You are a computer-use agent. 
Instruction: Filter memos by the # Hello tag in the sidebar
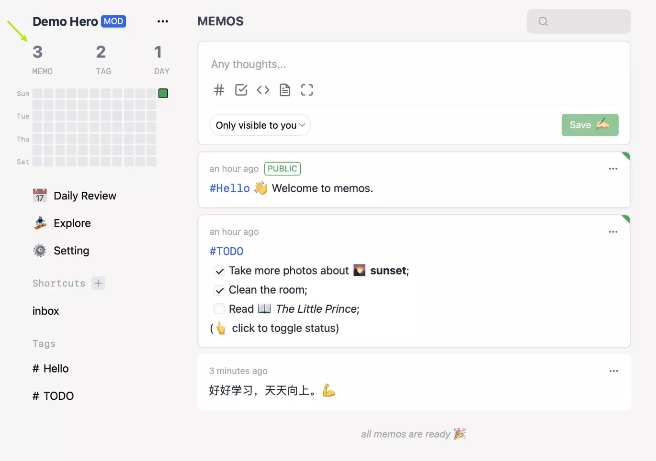pyautogui.click(x=50, y=369)
